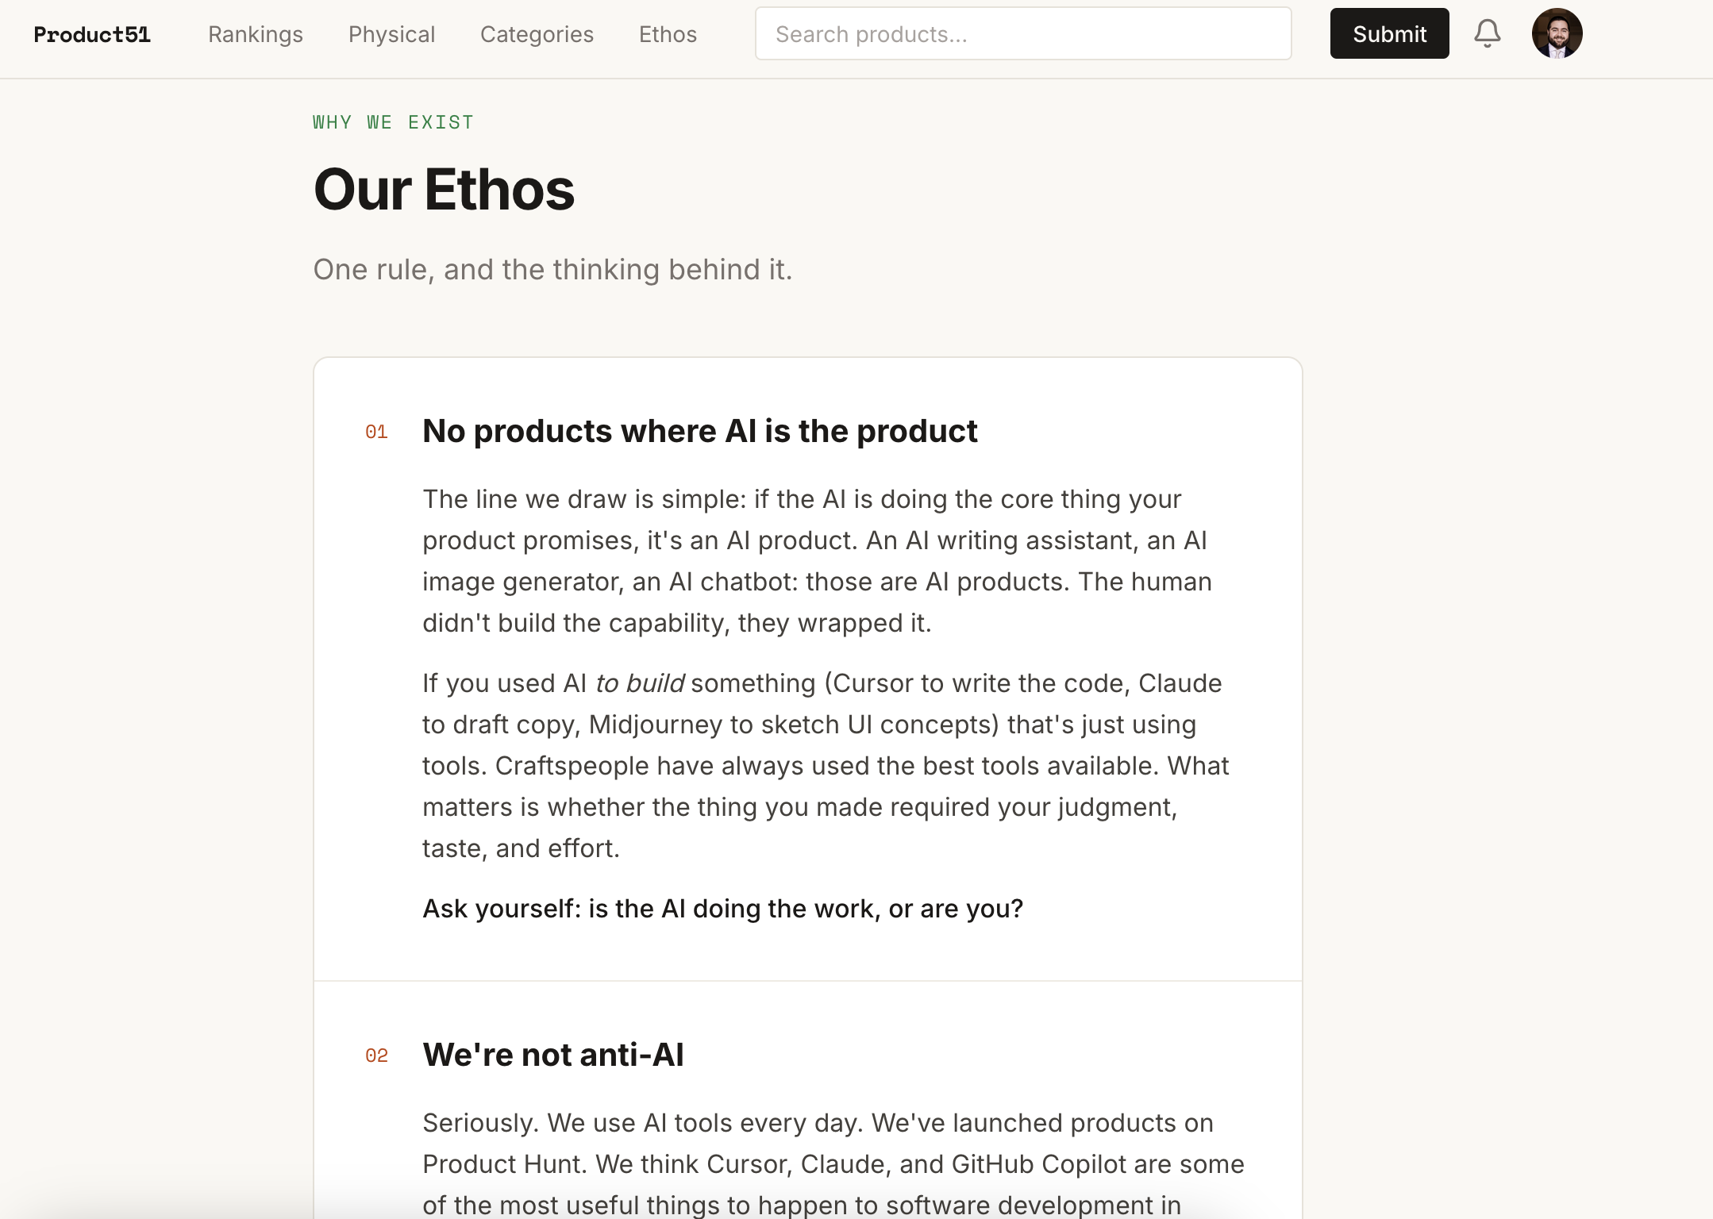Click 'No products where AI is the product' heading
The image size is (1713, 1219).
coord(699,431)
